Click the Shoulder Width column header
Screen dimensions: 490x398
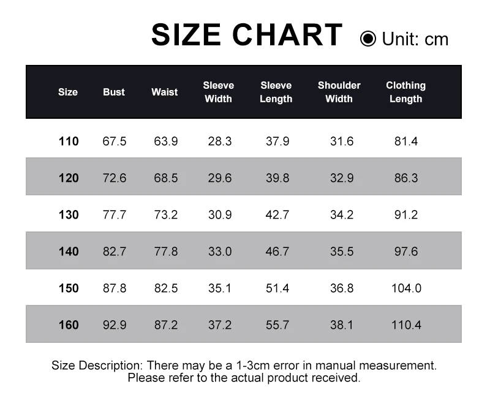[339, 92]
